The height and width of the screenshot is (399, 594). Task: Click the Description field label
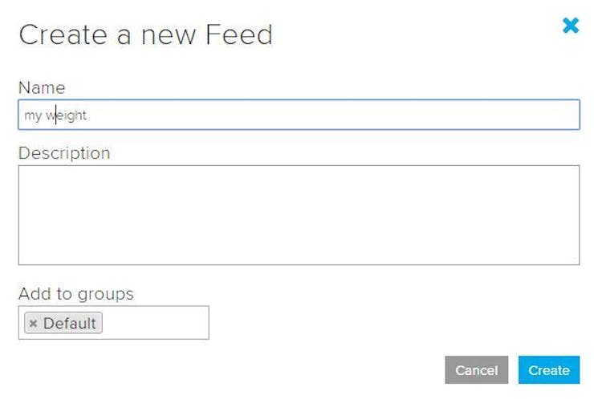[x=64, y=153]
